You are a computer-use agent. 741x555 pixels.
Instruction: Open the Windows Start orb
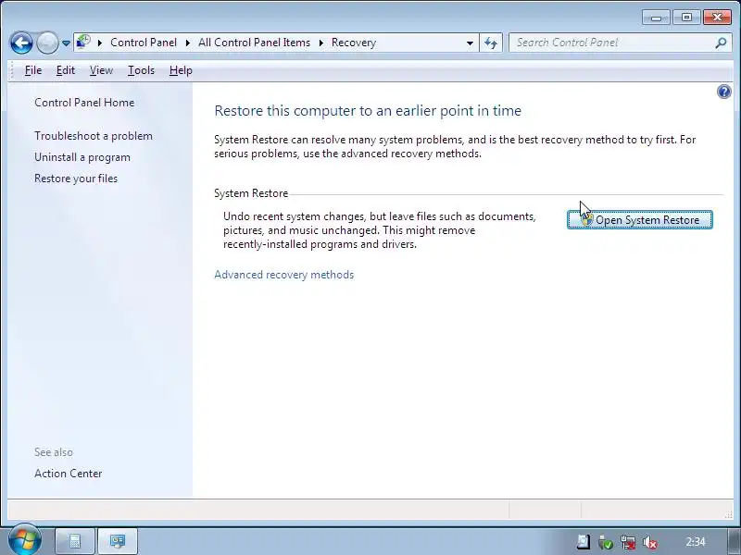click(x=24, y=541)
